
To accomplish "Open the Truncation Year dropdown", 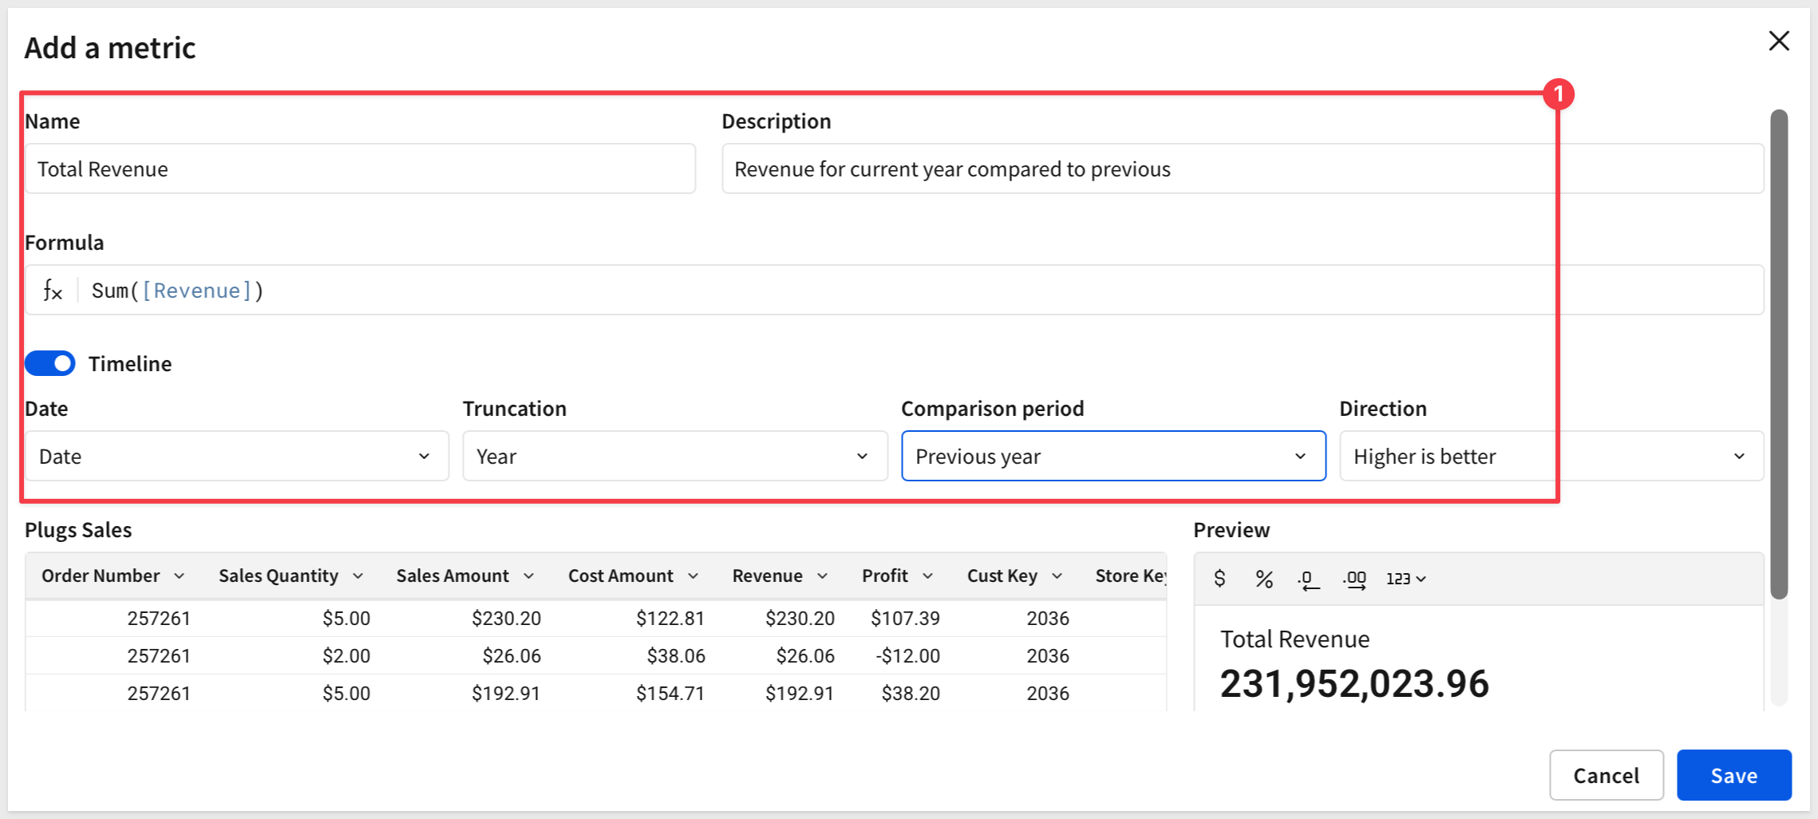I will [x=675, y=456].
